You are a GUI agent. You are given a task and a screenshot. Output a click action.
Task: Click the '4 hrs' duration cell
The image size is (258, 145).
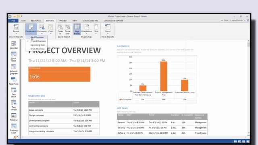click(173, 122)
